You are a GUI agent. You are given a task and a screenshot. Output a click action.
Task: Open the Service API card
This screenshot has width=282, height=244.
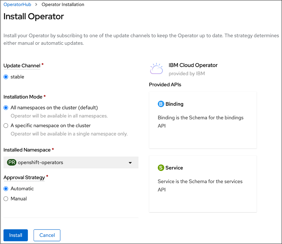point(203,184)
